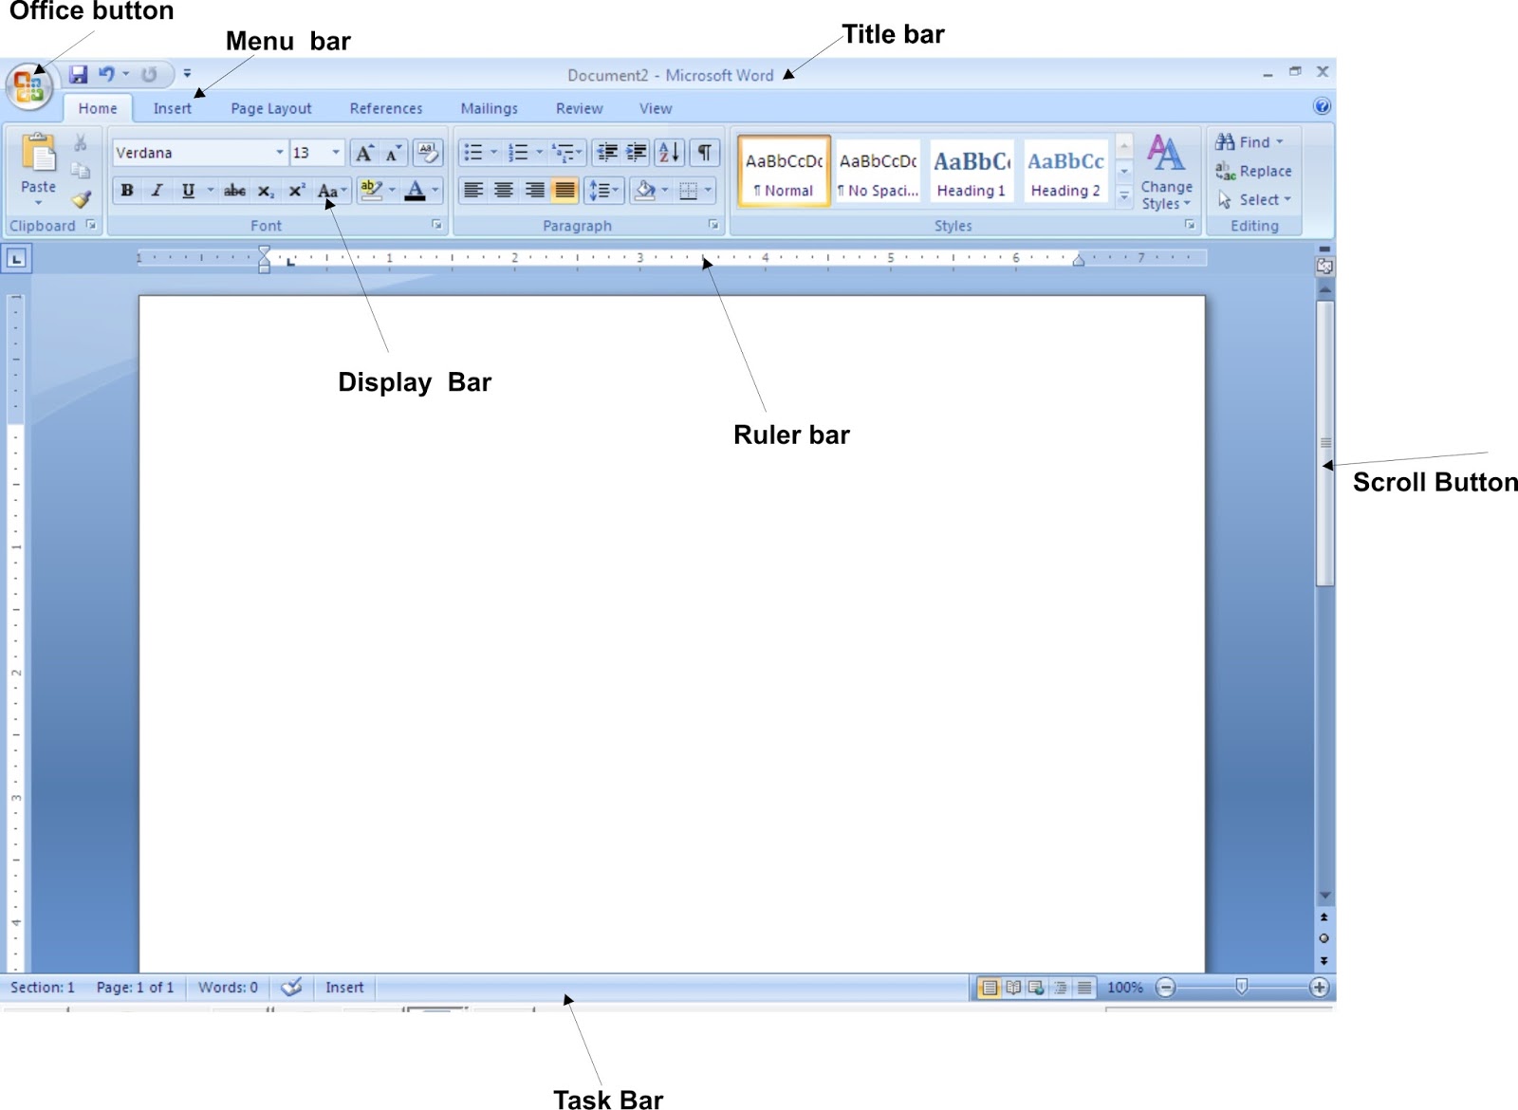Center the paragraph text
The width and height of the screenshot is (1518, 1110).
[504, 191]
